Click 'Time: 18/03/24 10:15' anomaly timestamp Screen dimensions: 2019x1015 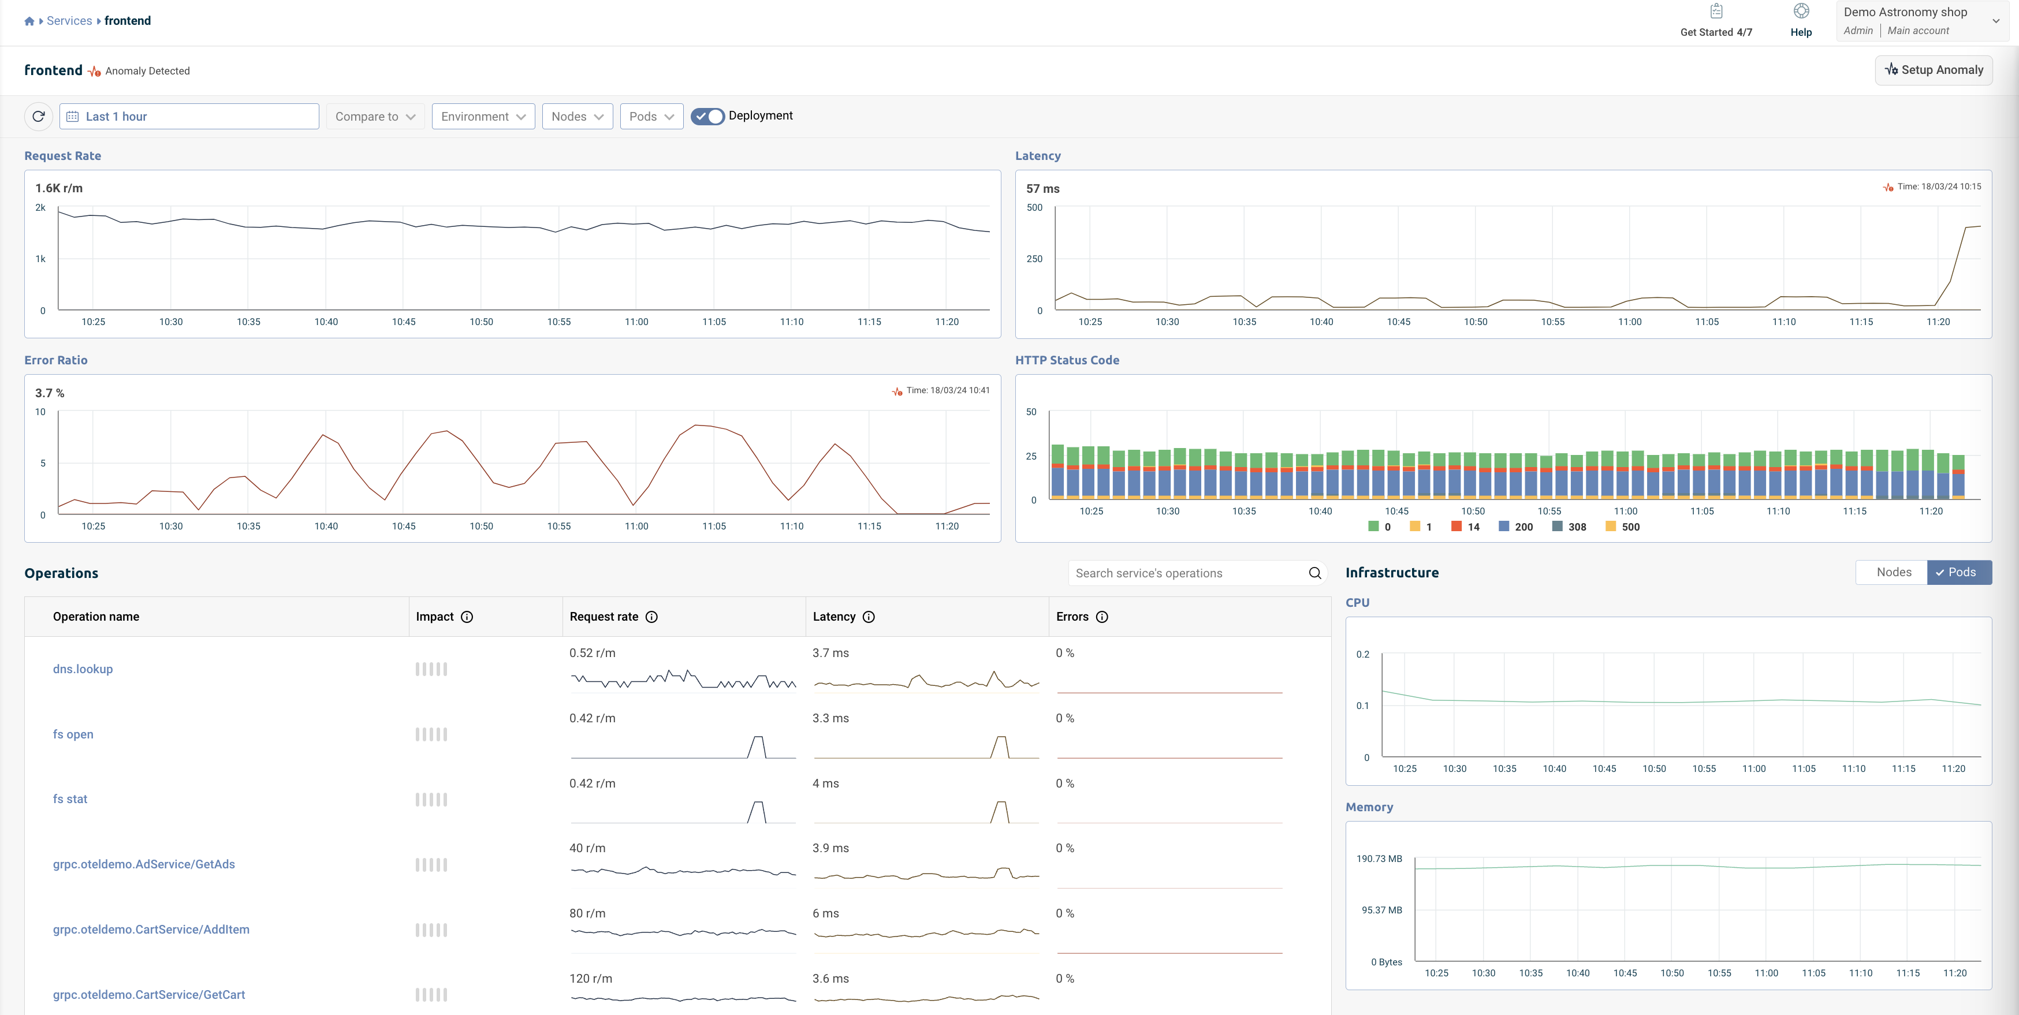coord(1939,186)
